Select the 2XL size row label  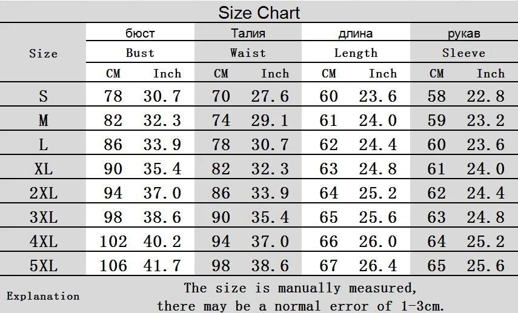43,193
